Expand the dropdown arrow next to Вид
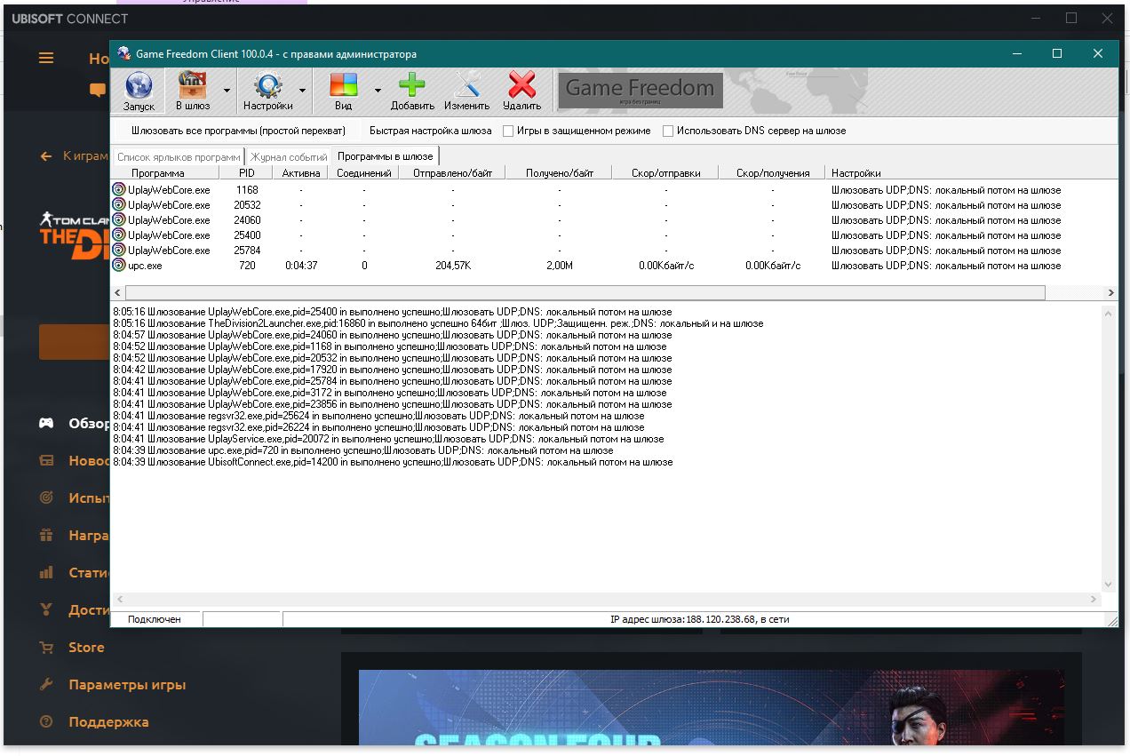The height and width of the screenshot is (756, 1130). pos(378,91)
